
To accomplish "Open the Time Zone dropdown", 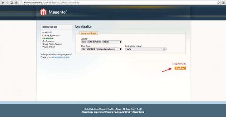I will [102, 49].
